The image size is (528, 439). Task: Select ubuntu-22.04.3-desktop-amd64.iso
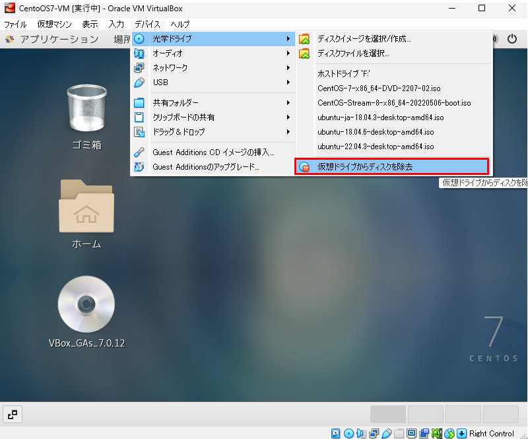pos(376,147)
